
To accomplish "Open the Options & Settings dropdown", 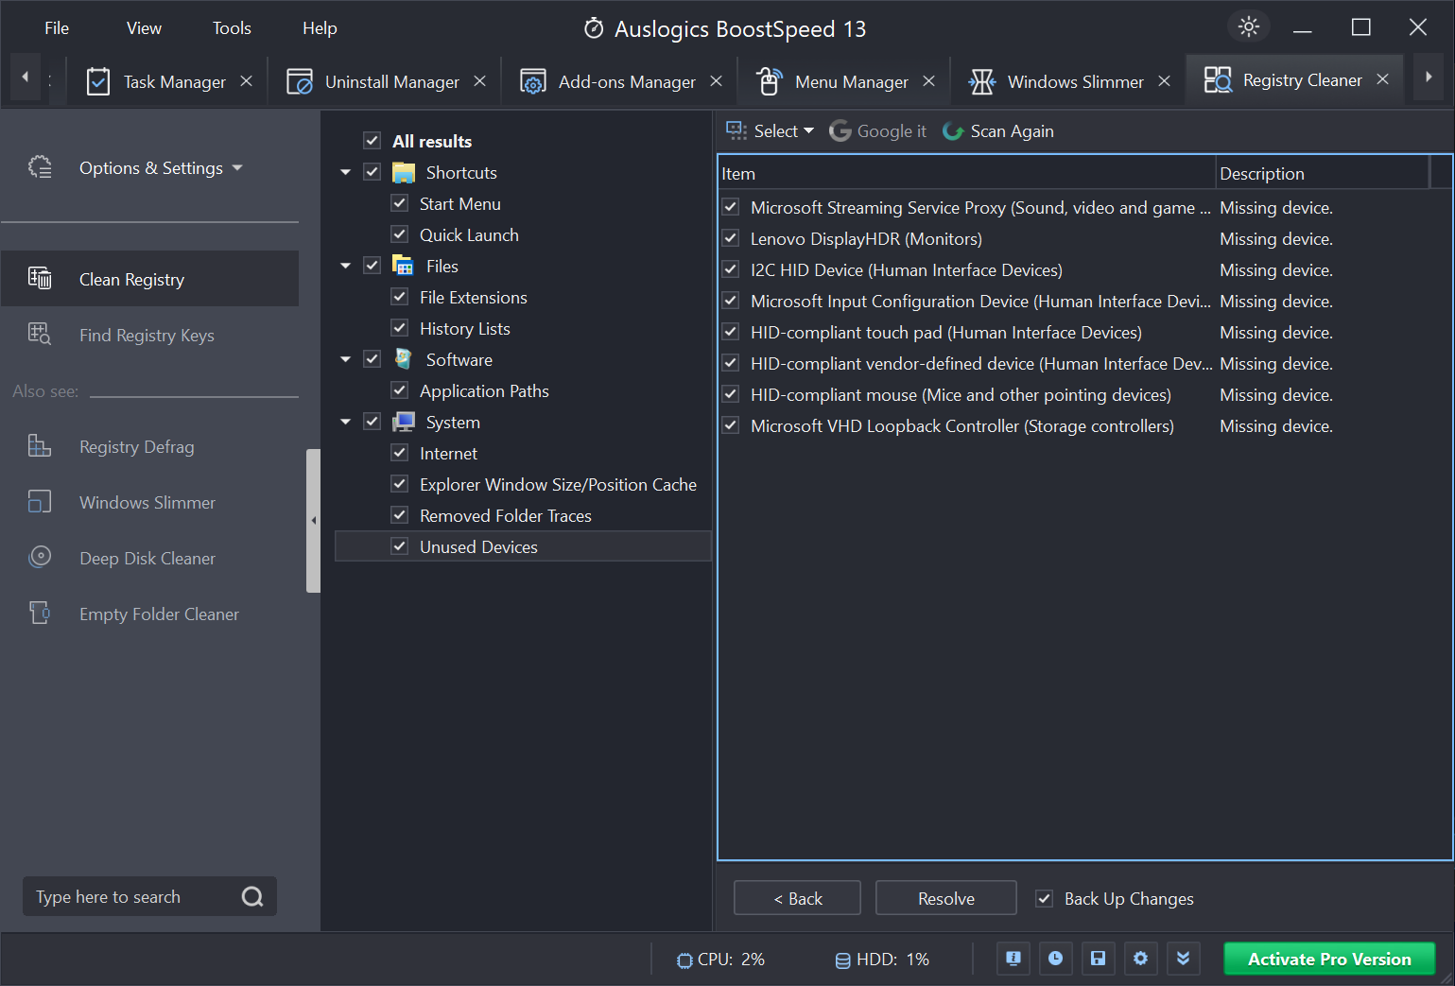I will coord(161,167).
